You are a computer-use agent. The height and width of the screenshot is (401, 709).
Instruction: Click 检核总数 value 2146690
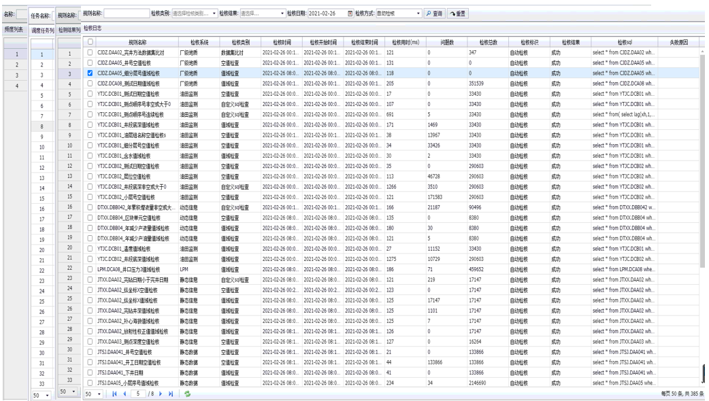[478, 383]
